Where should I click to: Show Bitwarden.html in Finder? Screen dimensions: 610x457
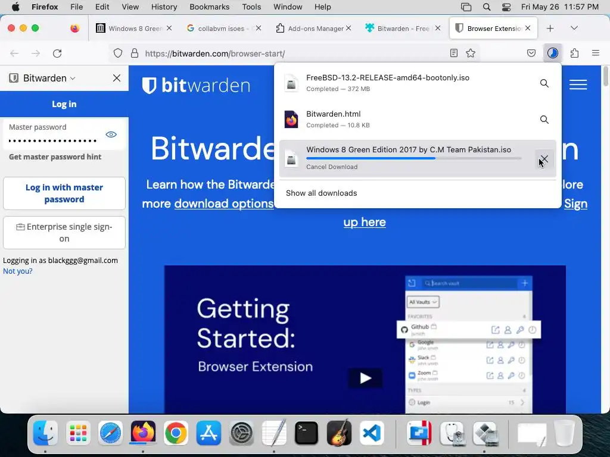pos(544,119)
